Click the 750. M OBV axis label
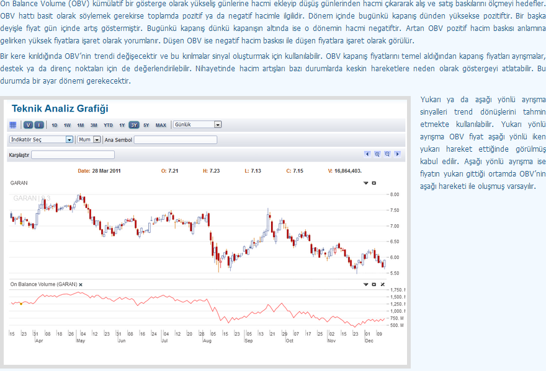Screen dimensions: 546x371 397,318
